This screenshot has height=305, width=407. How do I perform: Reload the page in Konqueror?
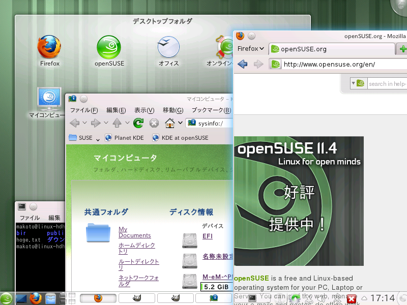[x=138, y=123]
